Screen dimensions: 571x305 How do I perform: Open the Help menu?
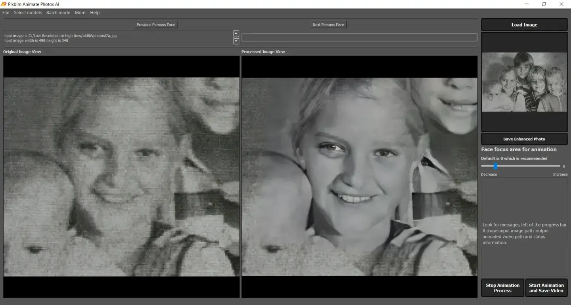(94, 12)
